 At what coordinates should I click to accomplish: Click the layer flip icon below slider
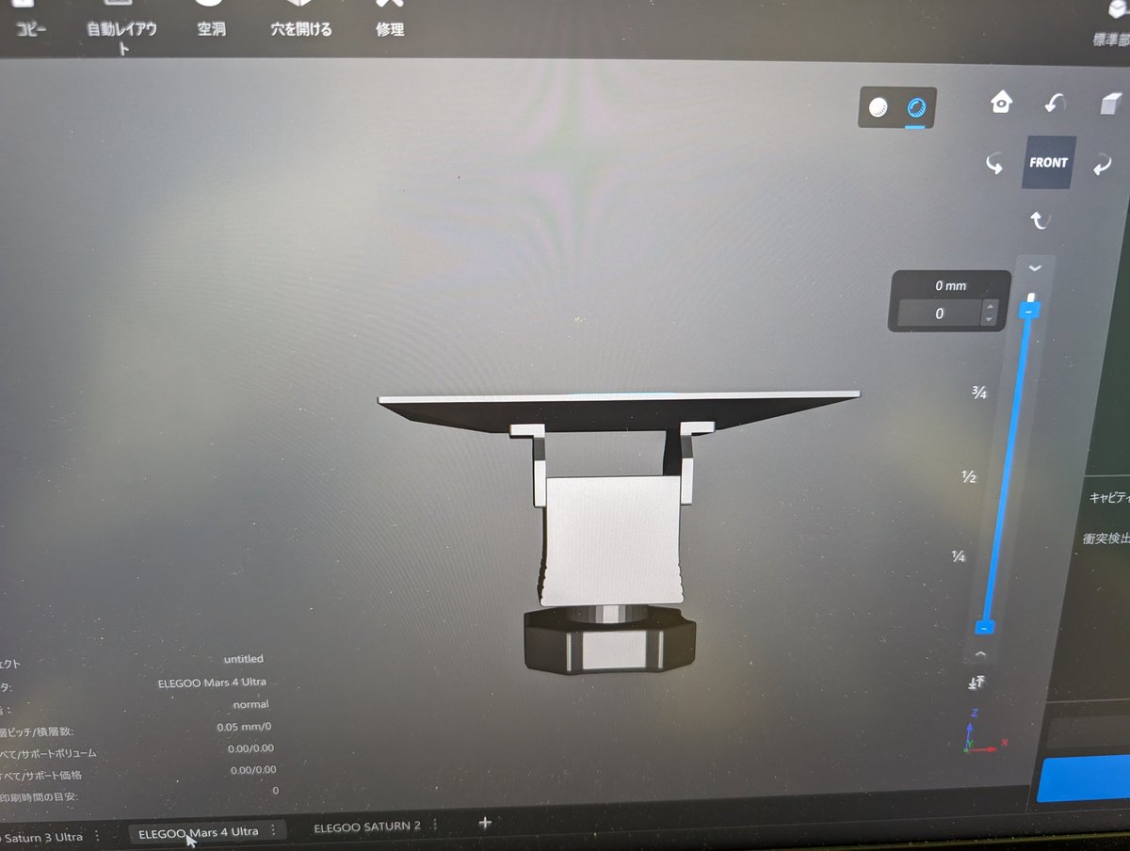pos(976,682)
